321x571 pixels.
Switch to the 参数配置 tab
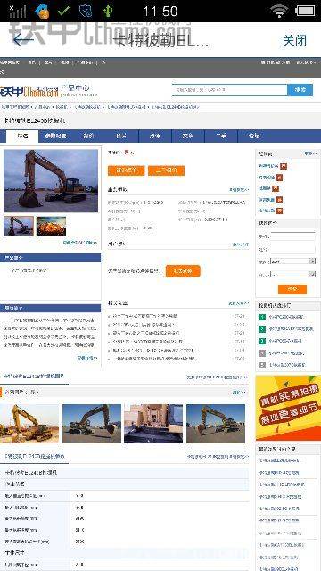click(55, 136)
